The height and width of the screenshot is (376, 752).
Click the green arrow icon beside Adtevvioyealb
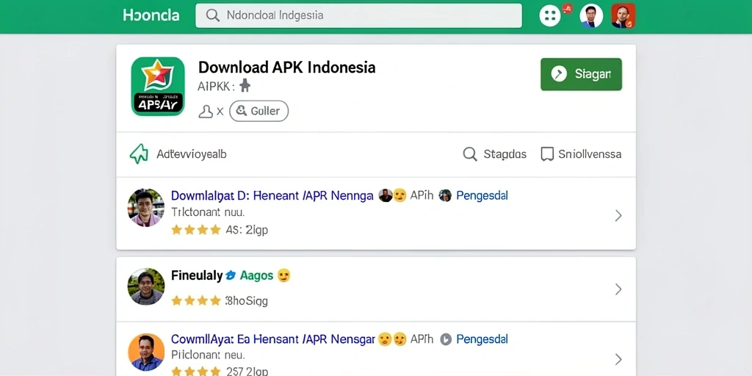(139, 154)
